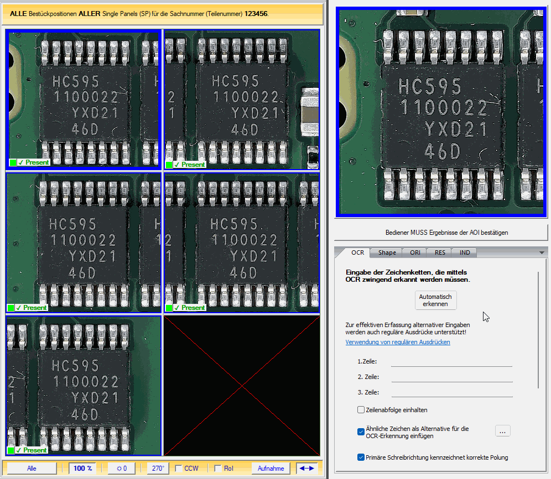Click the left-right arrow flip icon

(307, 469)
